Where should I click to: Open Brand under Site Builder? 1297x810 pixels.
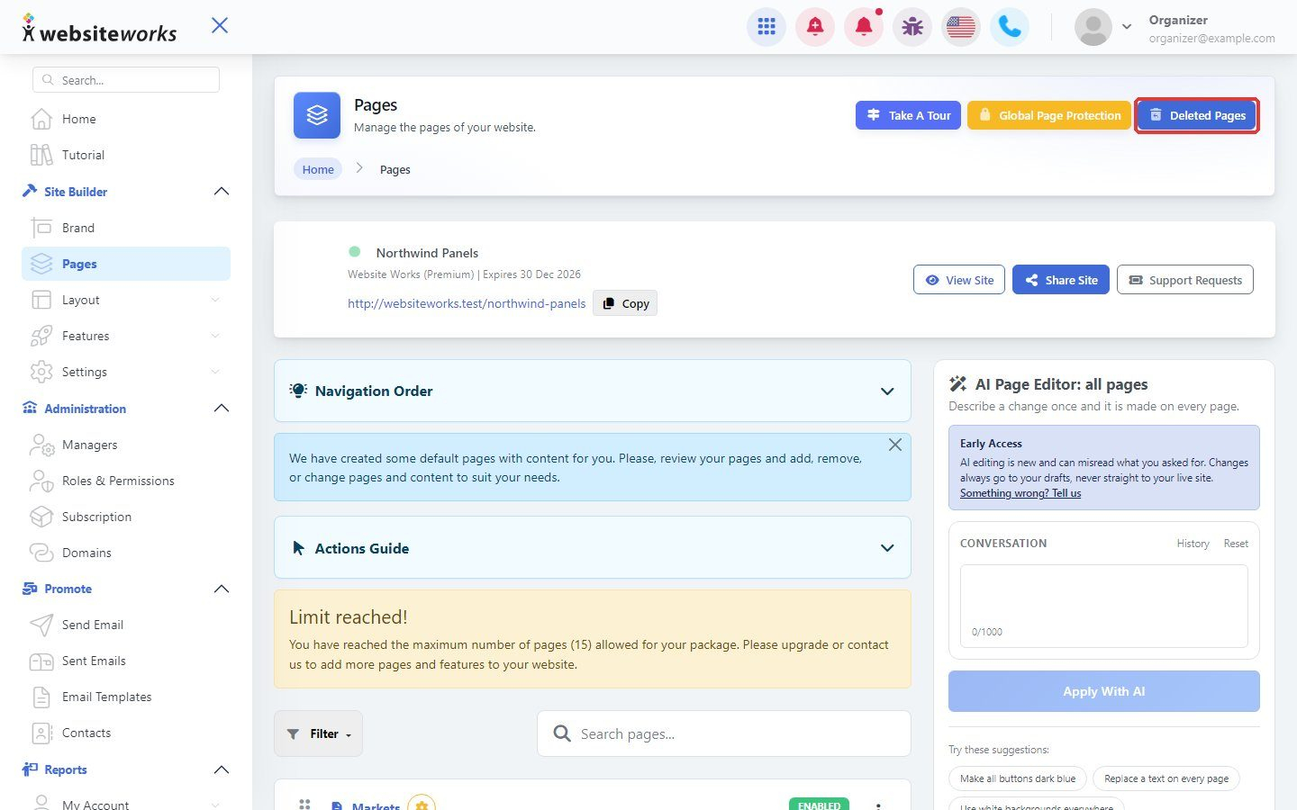coord(126,228)
